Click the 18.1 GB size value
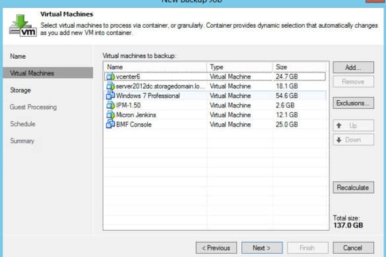 (x=287, y=86)
